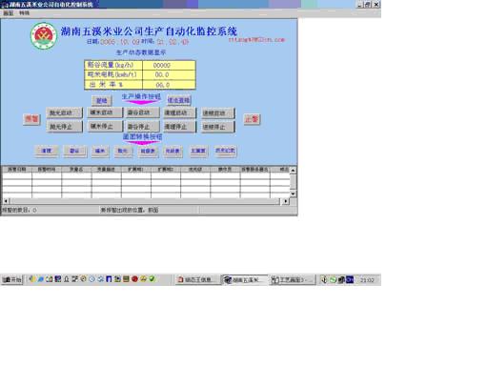Viewport: 488px width, 366px height.
Task: Click the 碾米停止 rice milling stop button
Action: tap(105, 126)
